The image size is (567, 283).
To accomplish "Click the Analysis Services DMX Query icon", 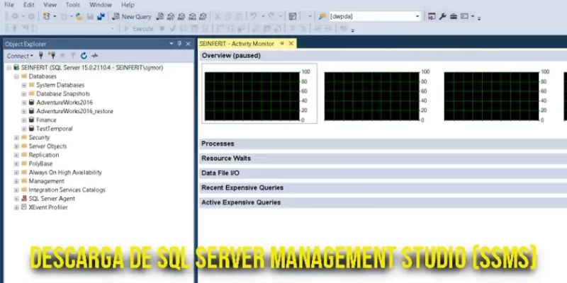I will click(x=181, y=16).
